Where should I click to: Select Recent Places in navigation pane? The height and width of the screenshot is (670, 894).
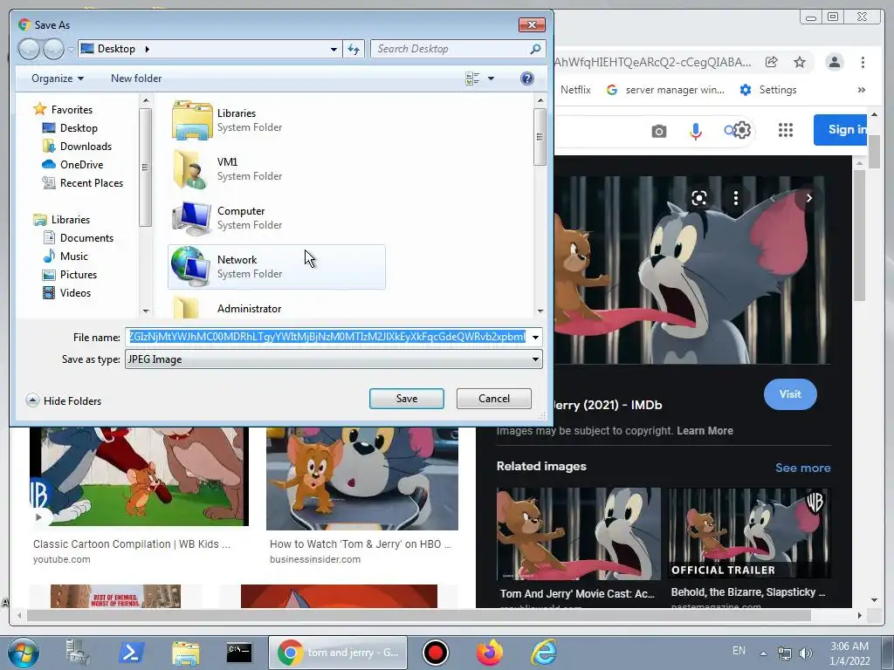[83, 183]
